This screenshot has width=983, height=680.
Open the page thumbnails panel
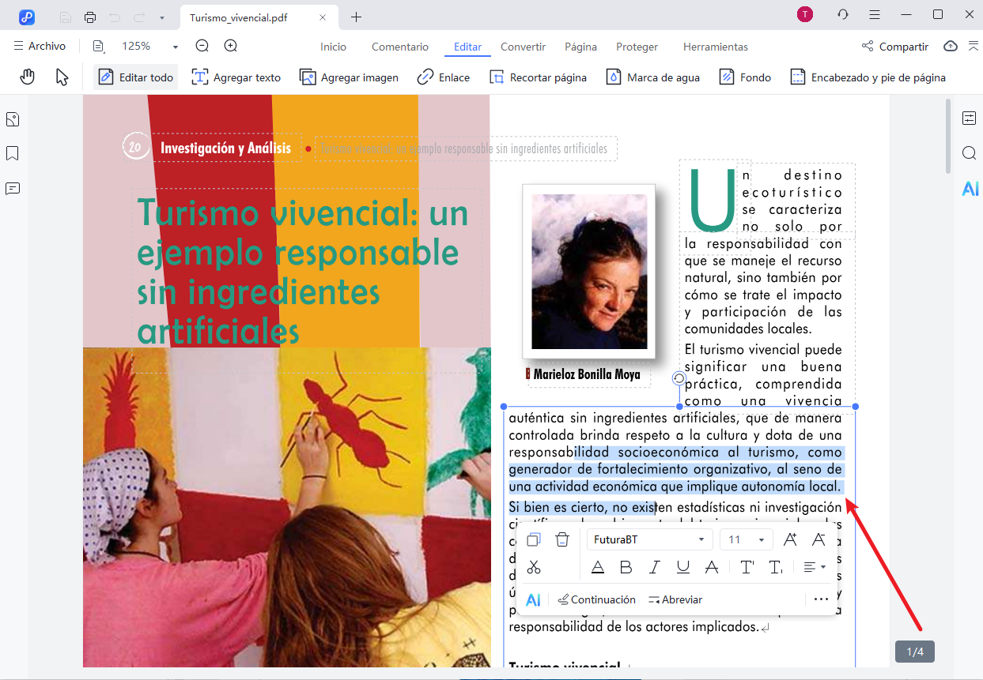click(12, 119)
